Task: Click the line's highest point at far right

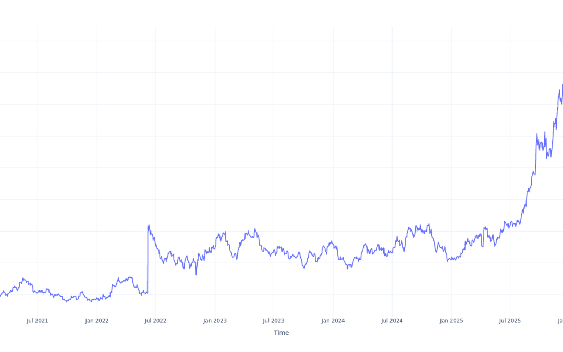Action: (562, 85)
